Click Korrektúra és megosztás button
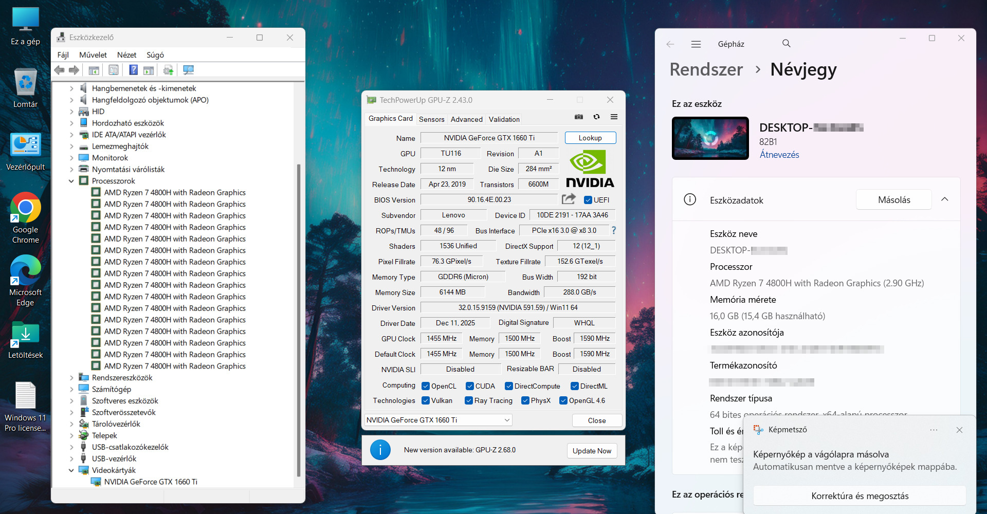987x514 pixels. click(x=860, y=496)
